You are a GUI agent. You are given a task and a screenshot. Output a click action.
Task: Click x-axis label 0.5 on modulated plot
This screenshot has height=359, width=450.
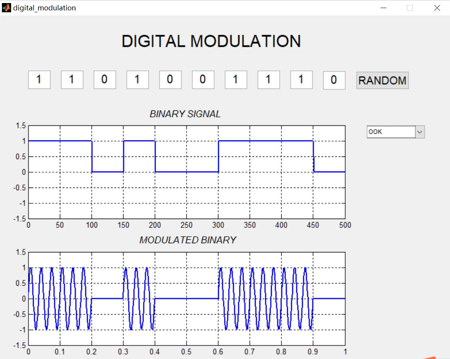coord(186,352)
